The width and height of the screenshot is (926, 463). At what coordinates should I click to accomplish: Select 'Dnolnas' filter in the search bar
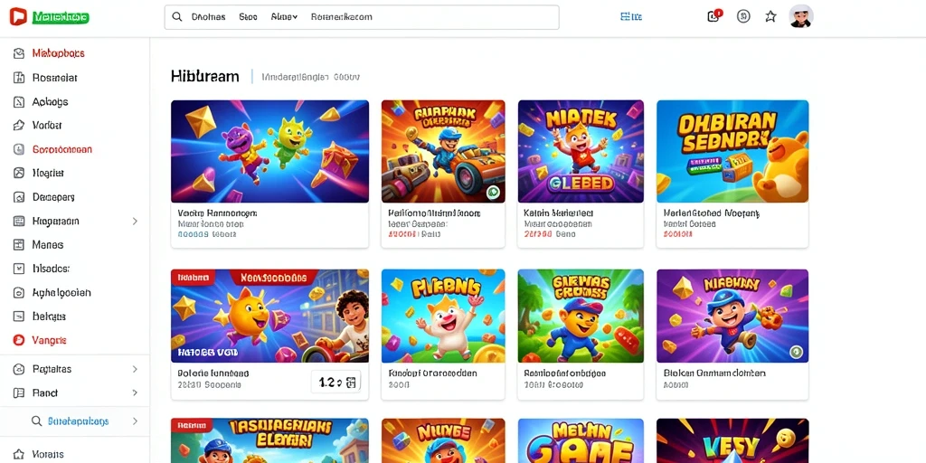click(209, 17)
